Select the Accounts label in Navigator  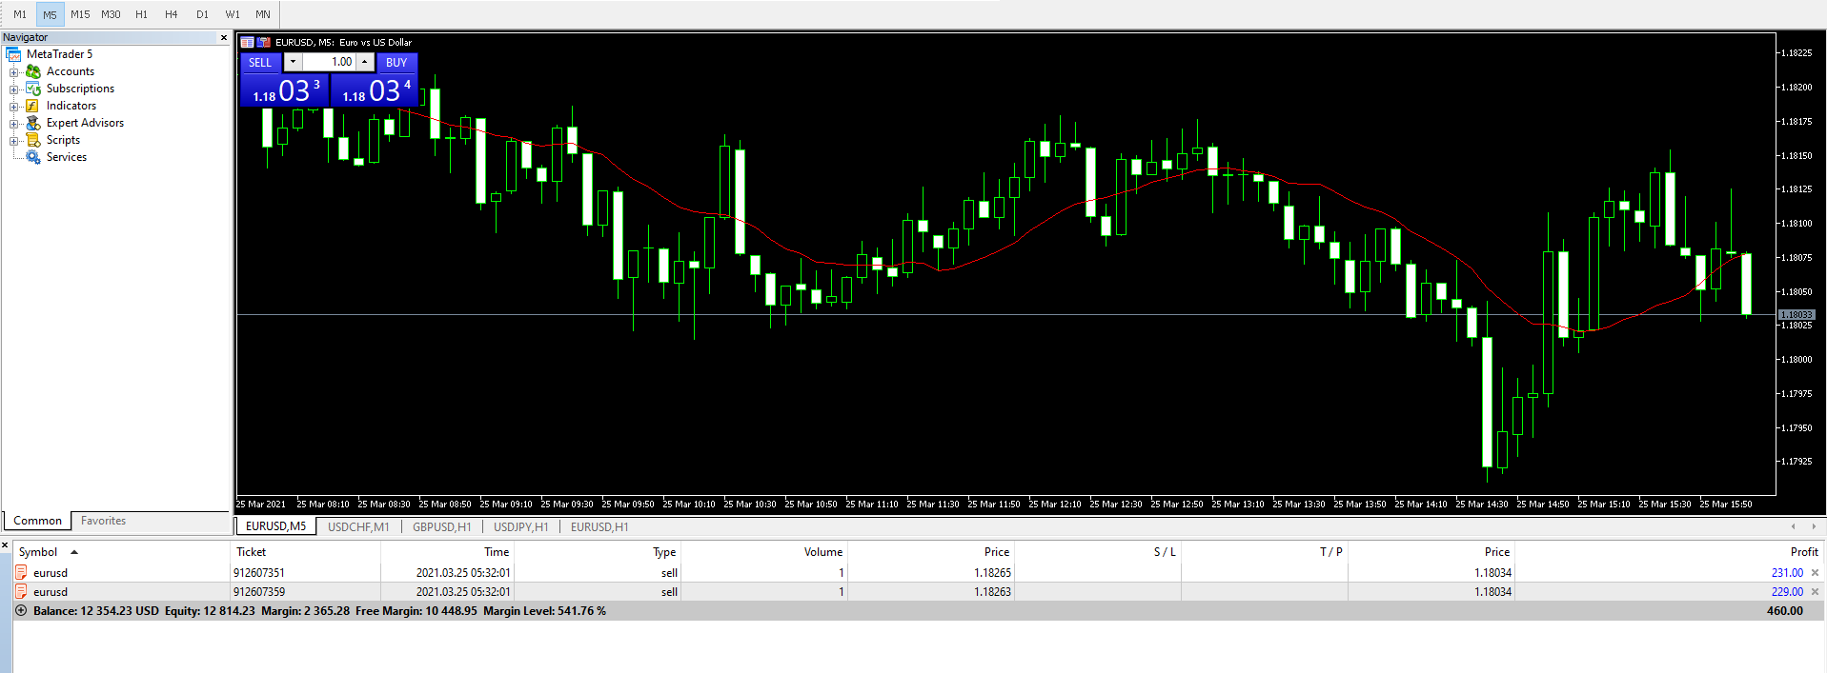click(x=71, y=71)
